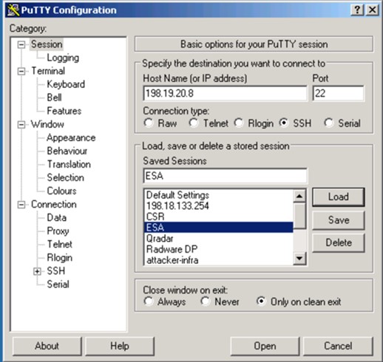
Task: Delete the selected saved session
Action: [x=339, y=242]
